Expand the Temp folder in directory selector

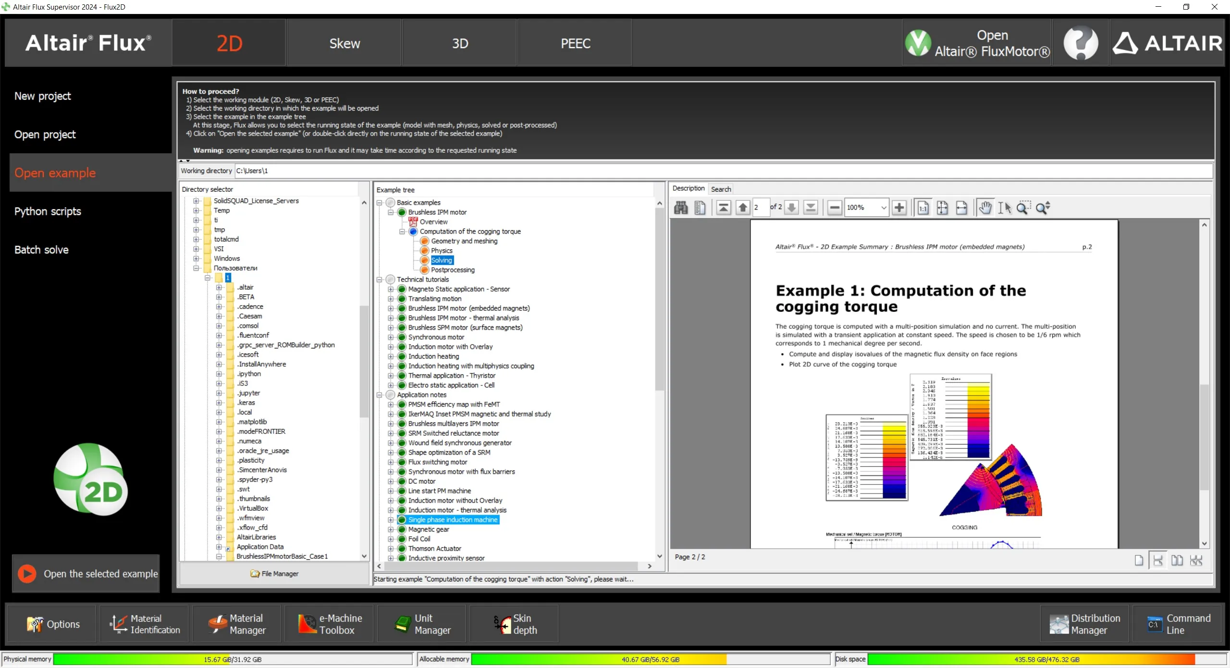click(196, 210)
